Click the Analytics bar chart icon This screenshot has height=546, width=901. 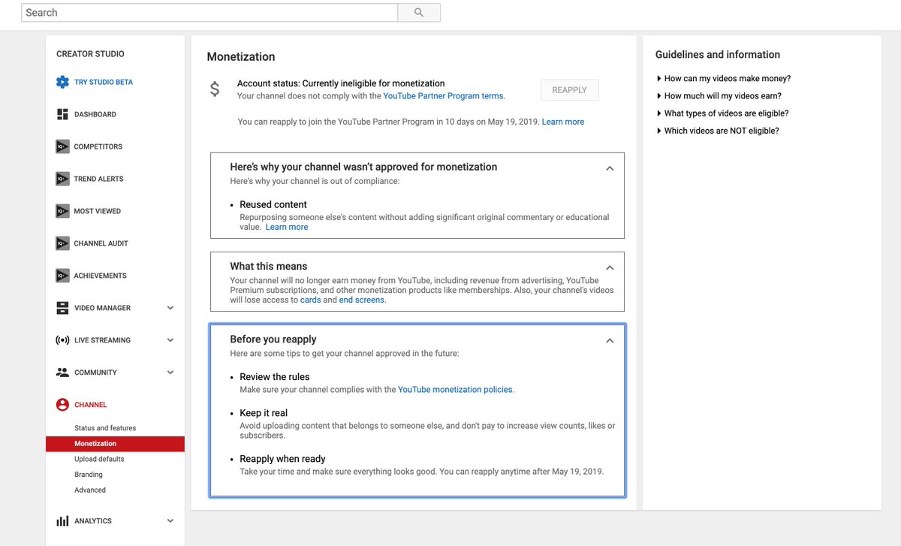click(x=62, y=521)
